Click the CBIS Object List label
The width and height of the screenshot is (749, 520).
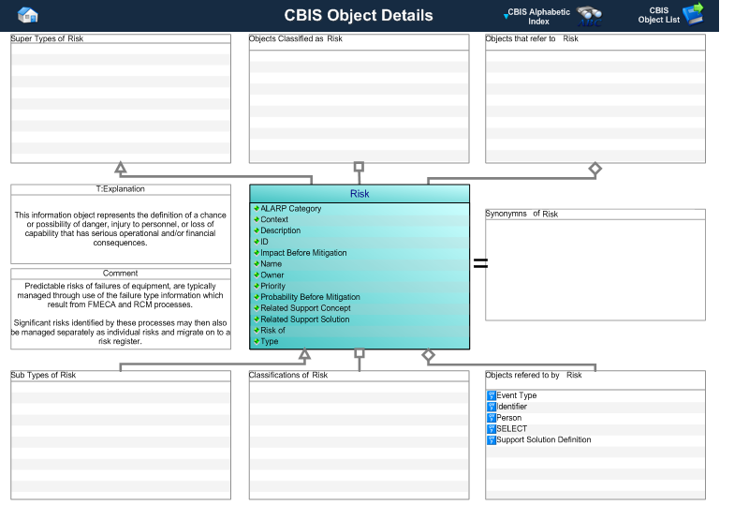coord(659,15)
